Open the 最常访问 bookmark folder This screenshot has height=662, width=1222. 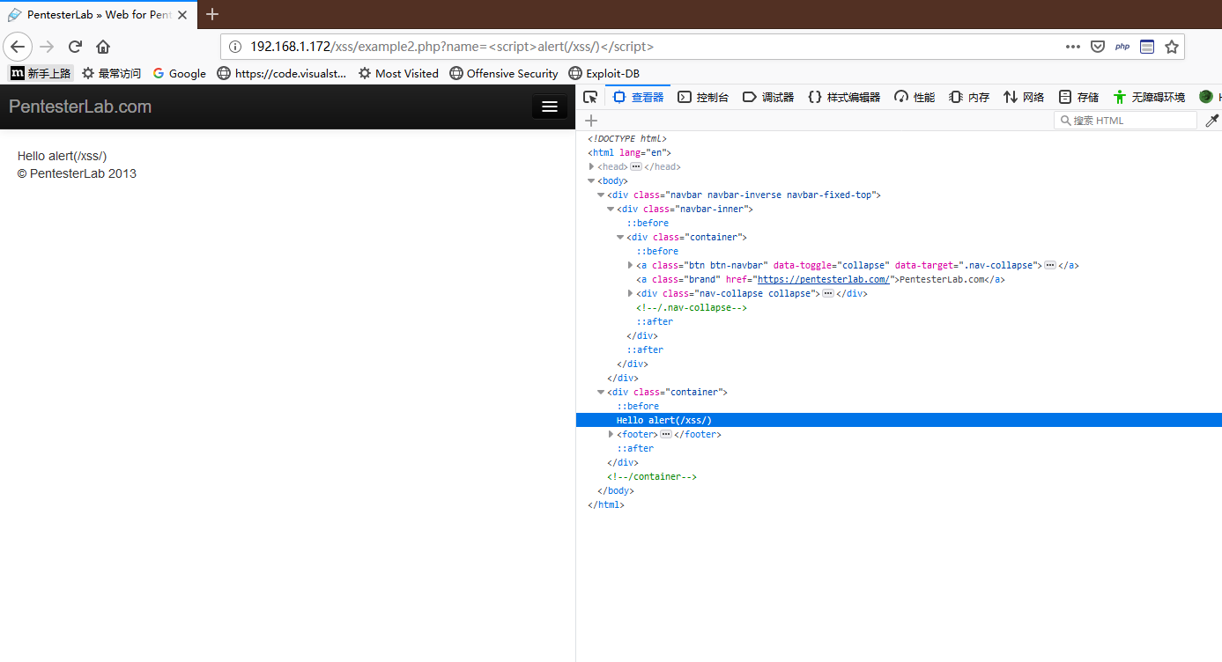[x=111, y=73]
